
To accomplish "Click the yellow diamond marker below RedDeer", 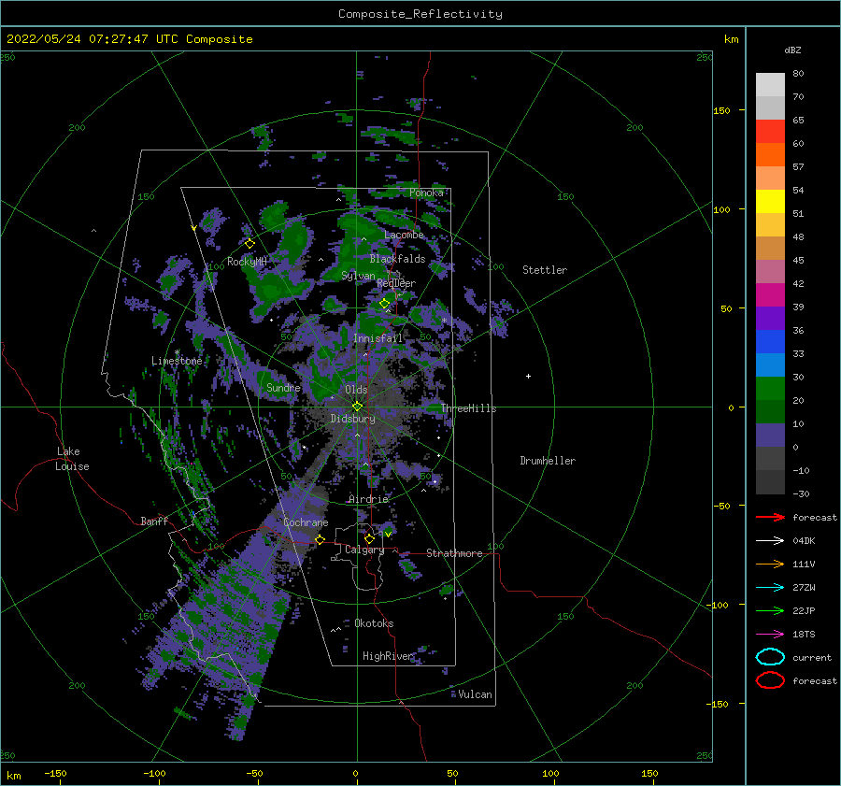I will (x=384, y=303).
